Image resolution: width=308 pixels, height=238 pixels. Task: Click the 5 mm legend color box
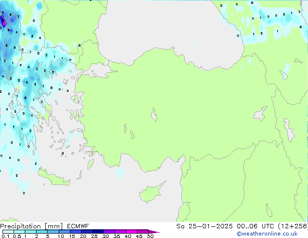pos(52,232)
